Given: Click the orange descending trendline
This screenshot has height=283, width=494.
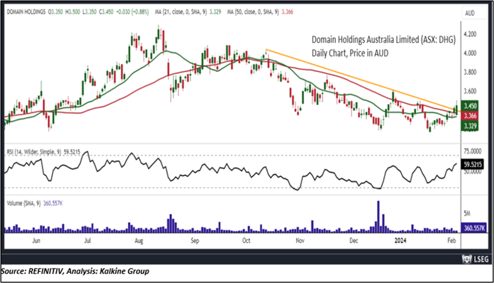Looking at the screenshot, I should point(362,81).
